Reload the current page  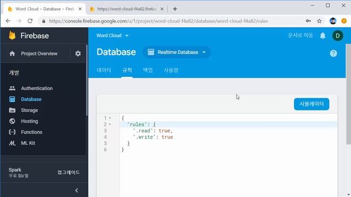click(x=30, y=21)
